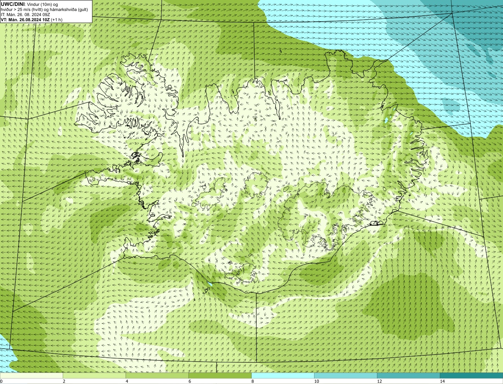Click the legend scale label '2'

(x=64, y=381)
